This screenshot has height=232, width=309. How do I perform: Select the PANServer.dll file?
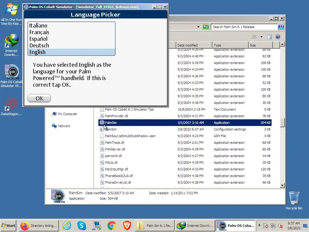coord(185,149)
